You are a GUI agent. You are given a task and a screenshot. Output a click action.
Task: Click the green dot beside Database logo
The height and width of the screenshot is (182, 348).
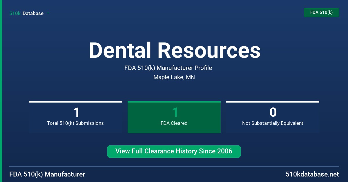[48, 13]
